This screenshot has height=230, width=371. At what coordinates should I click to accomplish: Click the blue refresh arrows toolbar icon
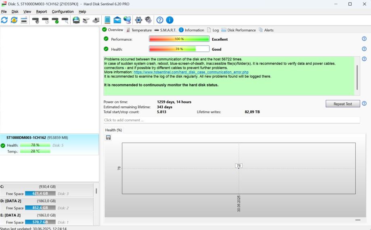(x=4, y=20)
